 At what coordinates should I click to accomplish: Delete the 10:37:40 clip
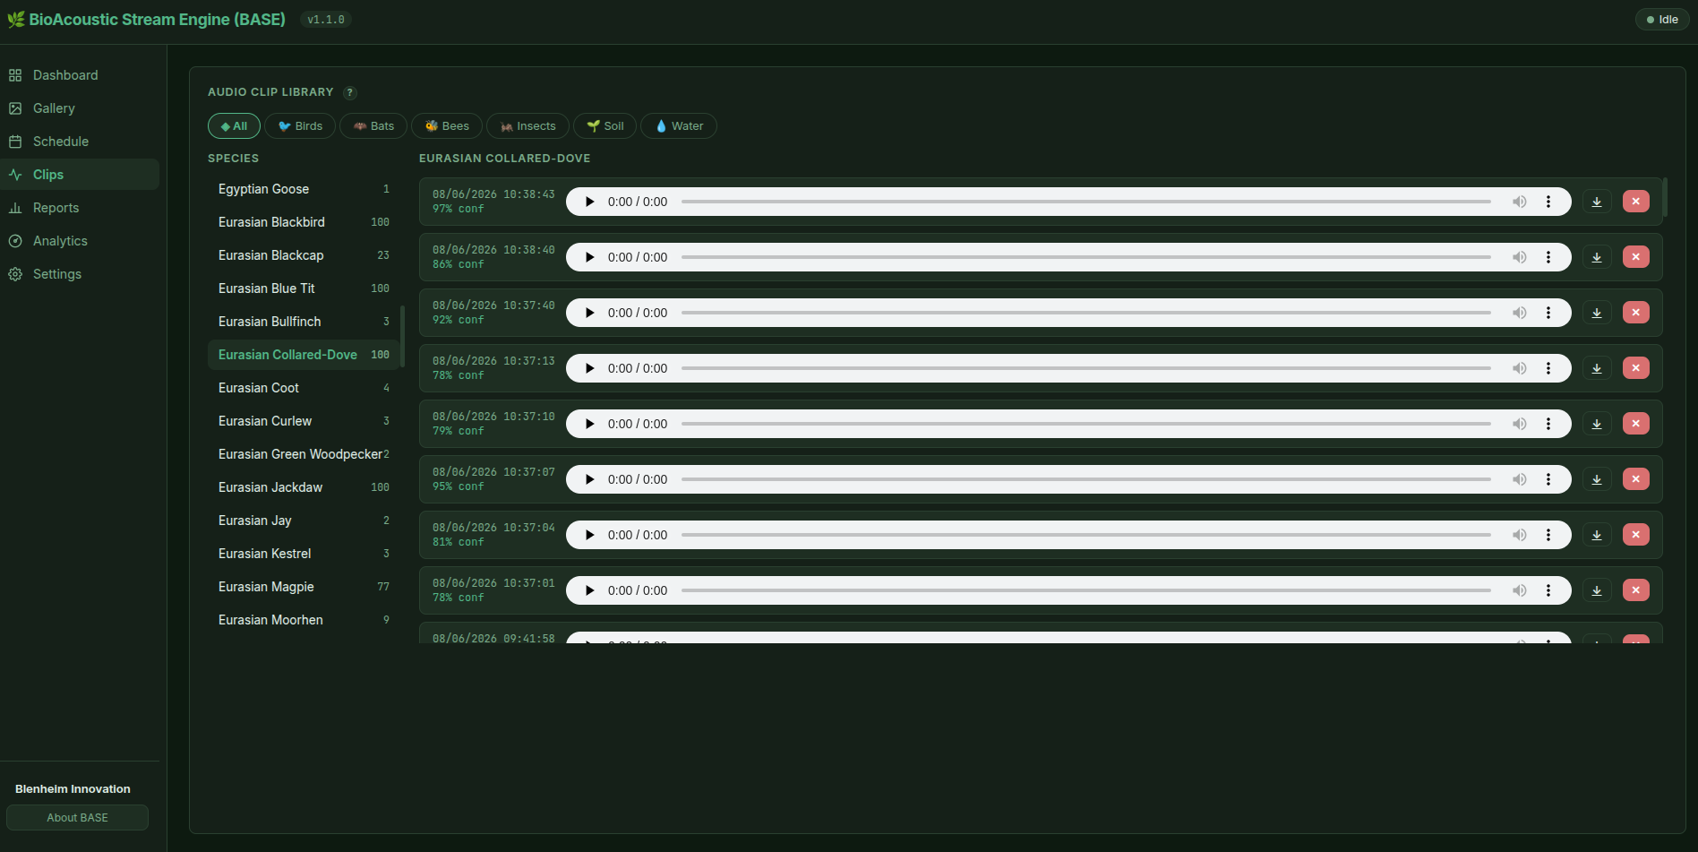[x=1636, y=313]
